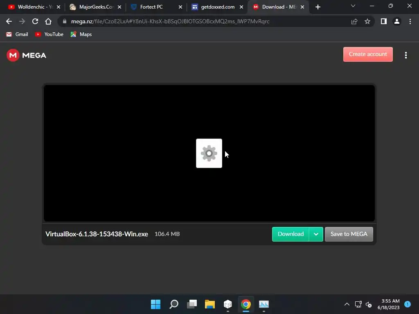Open Task View on the taskbar
419x314 pixels.
tap(192, 304)
